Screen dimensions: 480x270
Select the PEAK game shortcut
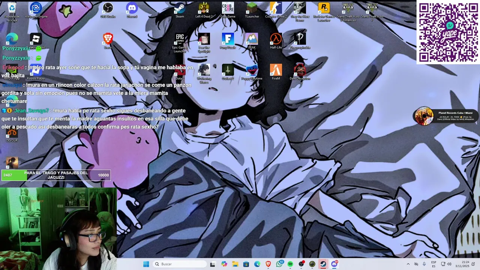[252, 41]
